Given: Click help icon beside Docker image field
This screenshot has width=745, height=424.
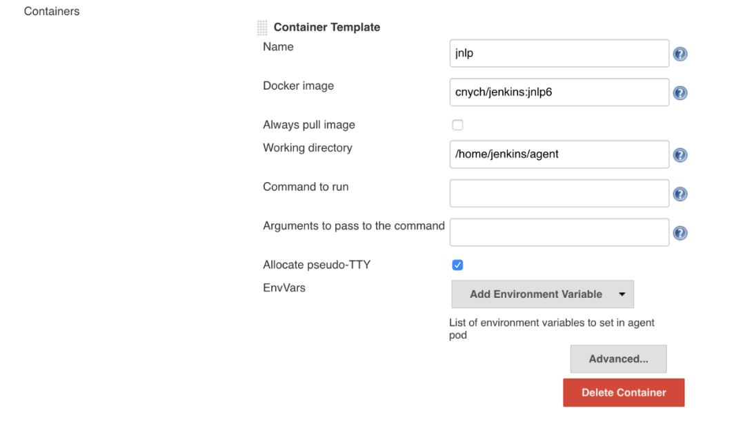Looking at the screenshot, I should [x=679, y=93].
